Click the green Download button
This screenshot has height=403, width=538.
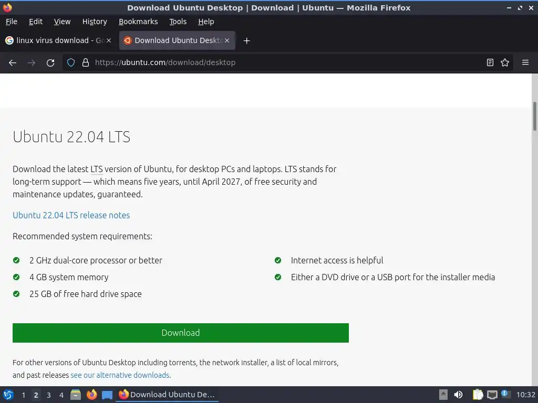coord(181,333)
